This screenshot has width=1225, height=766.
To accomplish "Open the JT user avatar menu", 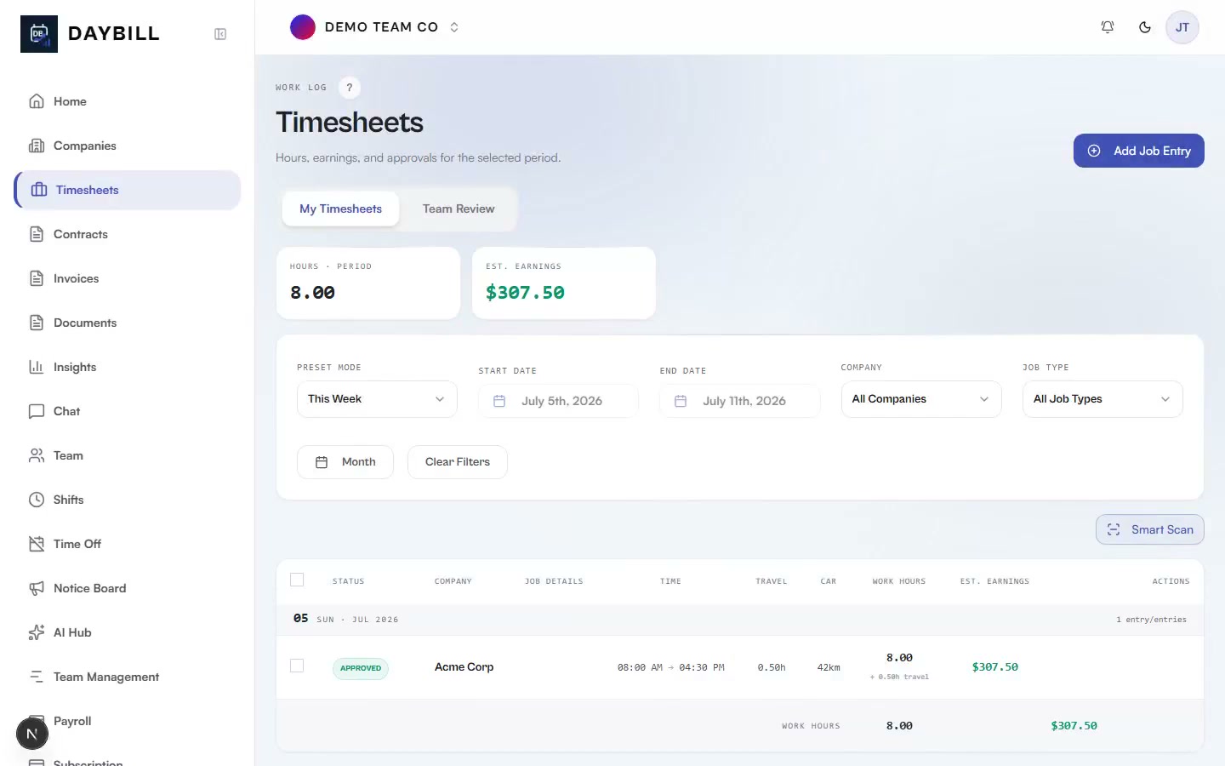I will click(1182, 27).
